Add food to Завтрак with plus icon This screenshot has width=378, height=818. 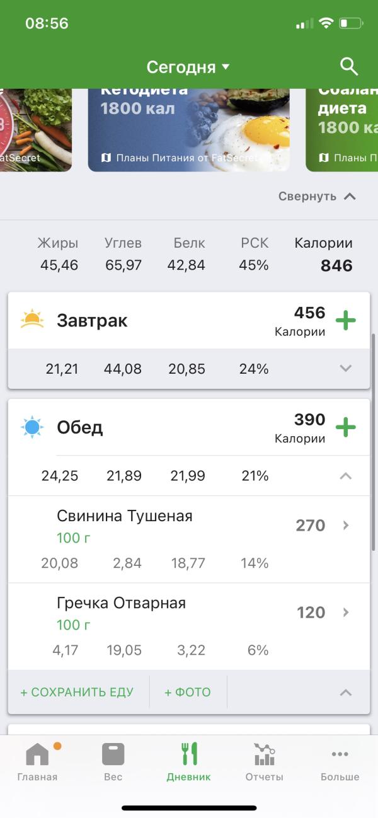(345, 321)
